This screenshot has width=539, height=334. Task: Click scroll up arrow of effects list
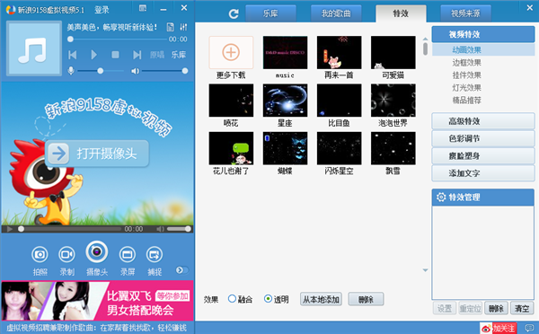point(425,39)
